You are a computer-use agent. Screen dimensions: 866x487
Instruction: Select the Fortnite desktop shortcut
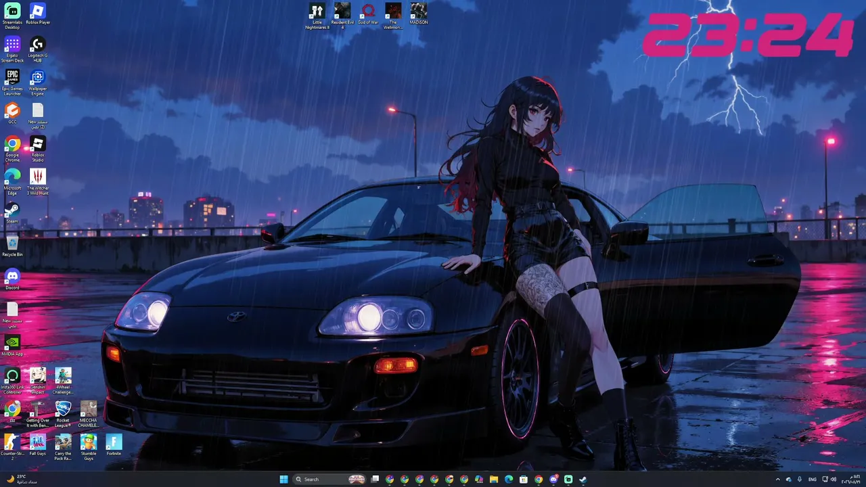click(114, 445)
